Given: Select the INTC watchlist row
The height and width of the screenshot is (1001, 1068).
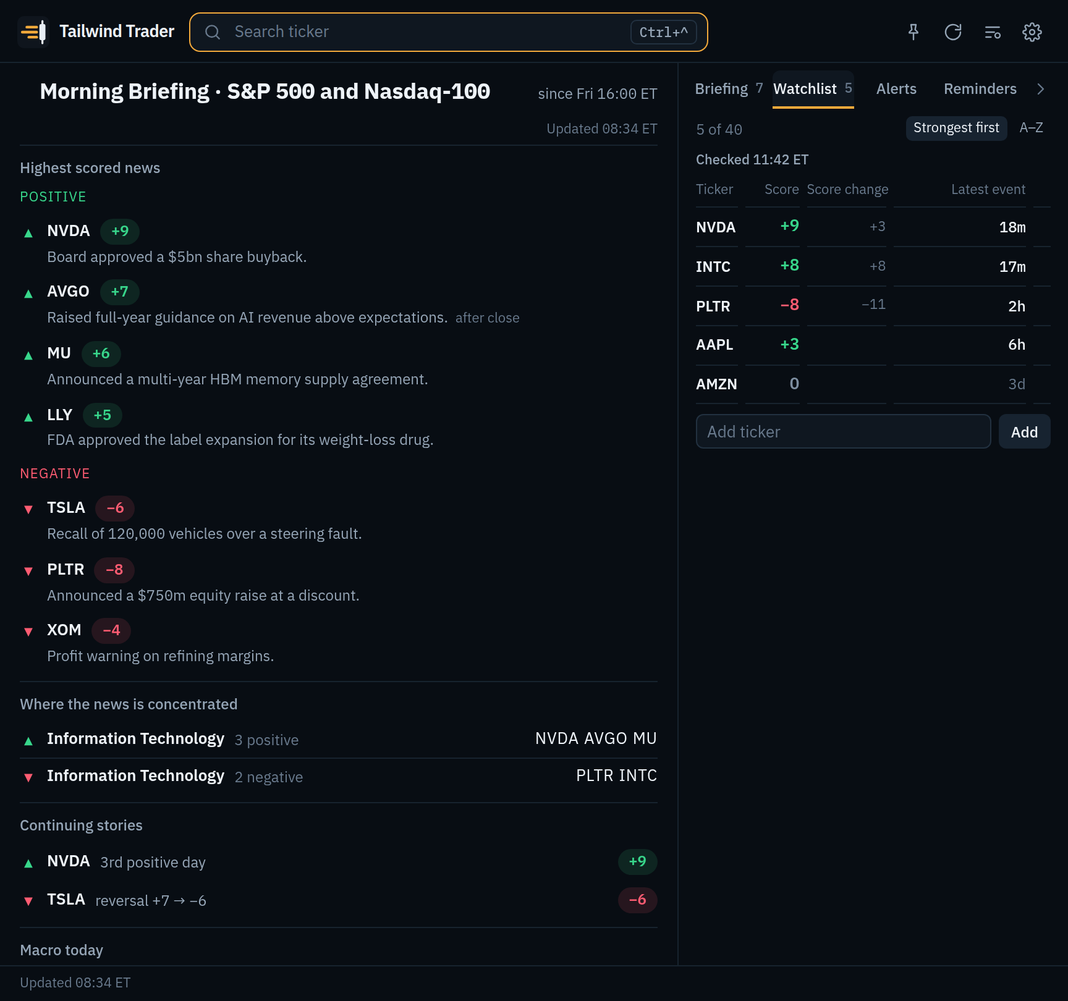Looking at the screenshot, I should pyautogui.click(x=873, y=267).
